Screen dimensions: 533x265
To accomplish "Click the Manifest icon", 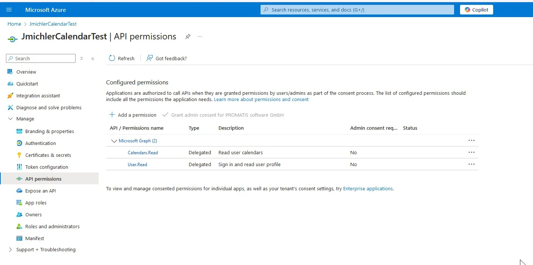I will 19,238.
